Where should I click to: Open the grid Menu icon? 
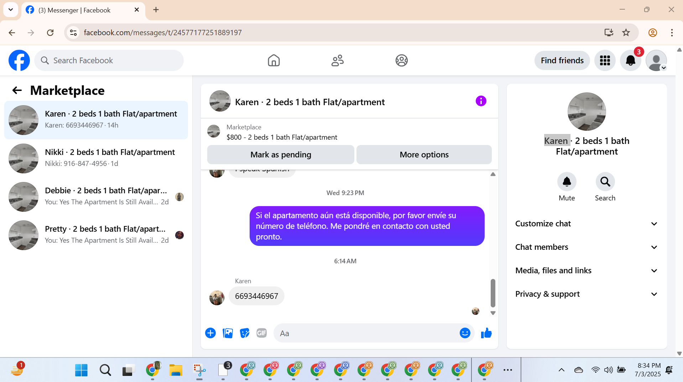pyautogui.click(x=605, y=60)
